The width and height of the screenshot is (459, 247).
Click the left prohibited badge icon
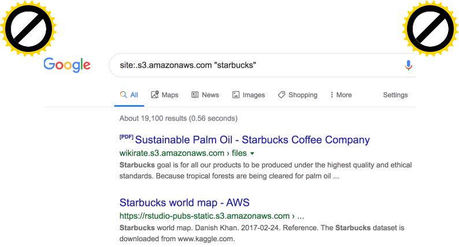click(x=28, y=28)
